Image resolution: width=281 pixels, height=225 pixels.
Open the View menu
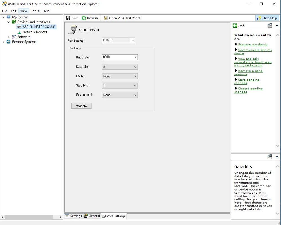23,11
